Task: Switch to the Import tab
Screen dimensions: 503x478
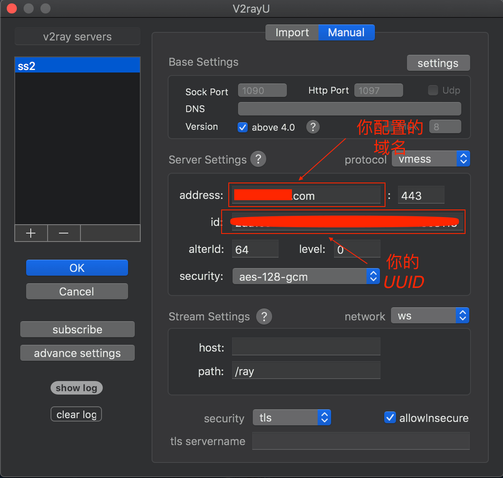Action: pos(292,32)
